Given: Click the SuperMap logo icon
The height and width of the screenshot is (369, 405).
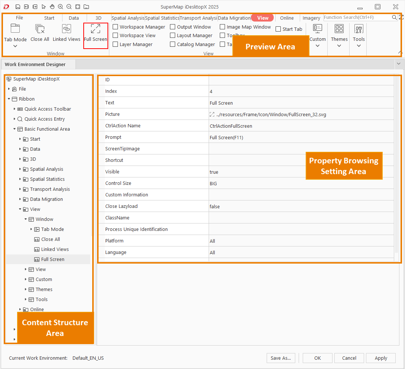Looking at the screenshot, I should pos(6,7).
